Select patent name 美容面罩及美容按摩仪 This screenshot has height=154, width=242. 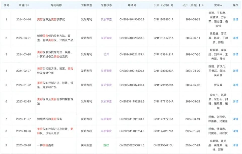point(51,19)
